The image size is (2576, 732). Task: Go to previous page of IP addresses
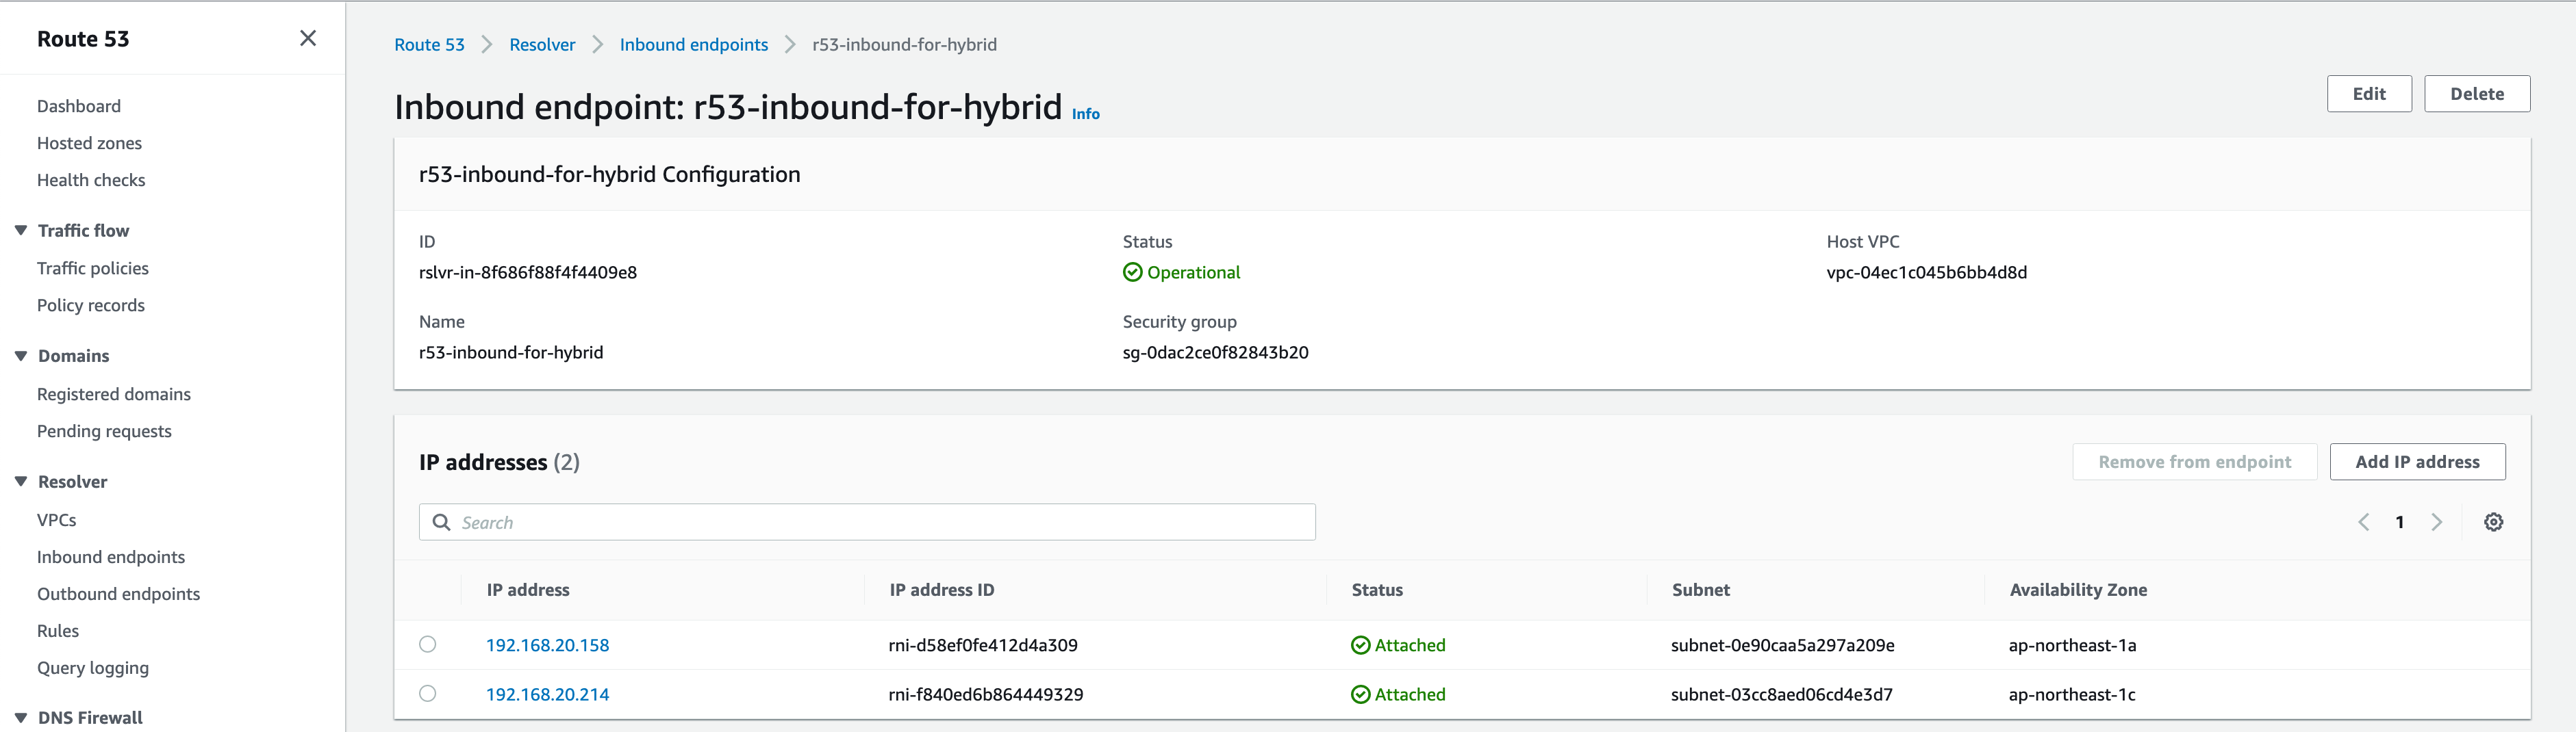point(2363,522)
